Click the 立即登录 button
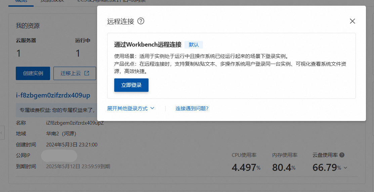The width and height of the screenshot is (374, 192). click(131, 85)
